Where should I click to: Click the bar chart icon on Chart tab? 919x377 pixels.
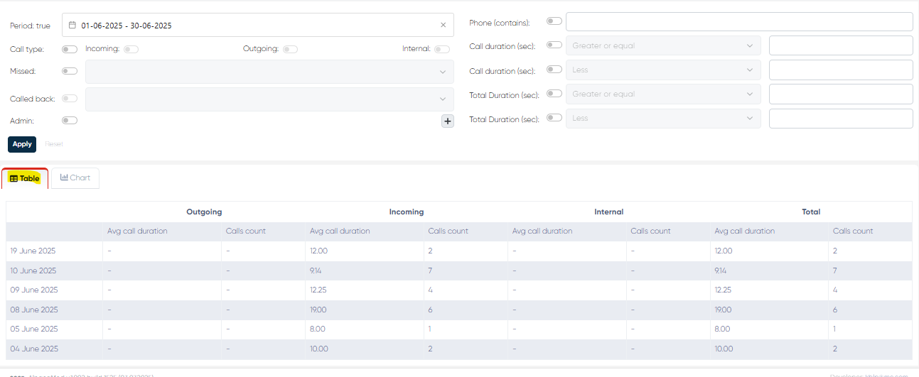pyautogui.click(x=64, y=177)
